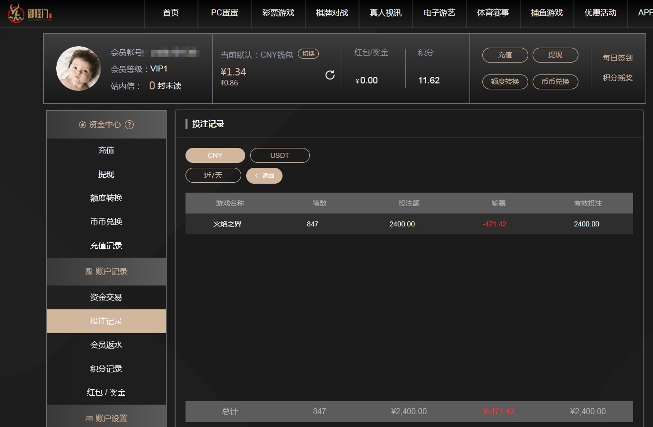Click the 11.62 points value
This screenshot has height=427, width=653.
click(429, 80)
